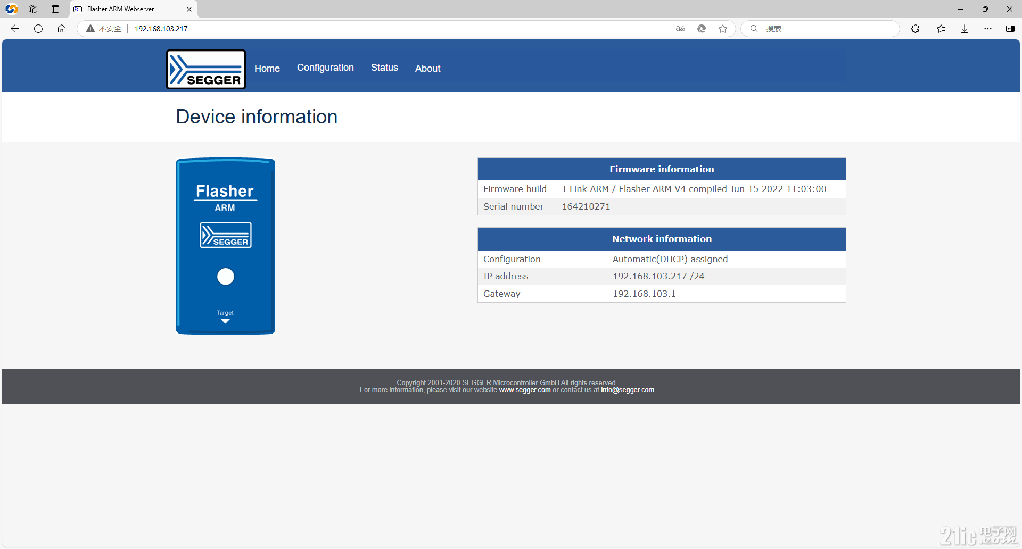Restore down the browser window

coord(985,9)
